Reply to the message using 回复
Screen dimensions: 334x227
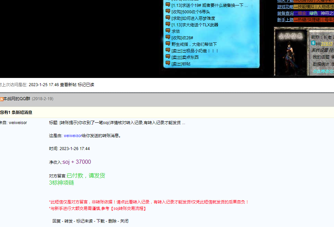click(x=57, y=221)
